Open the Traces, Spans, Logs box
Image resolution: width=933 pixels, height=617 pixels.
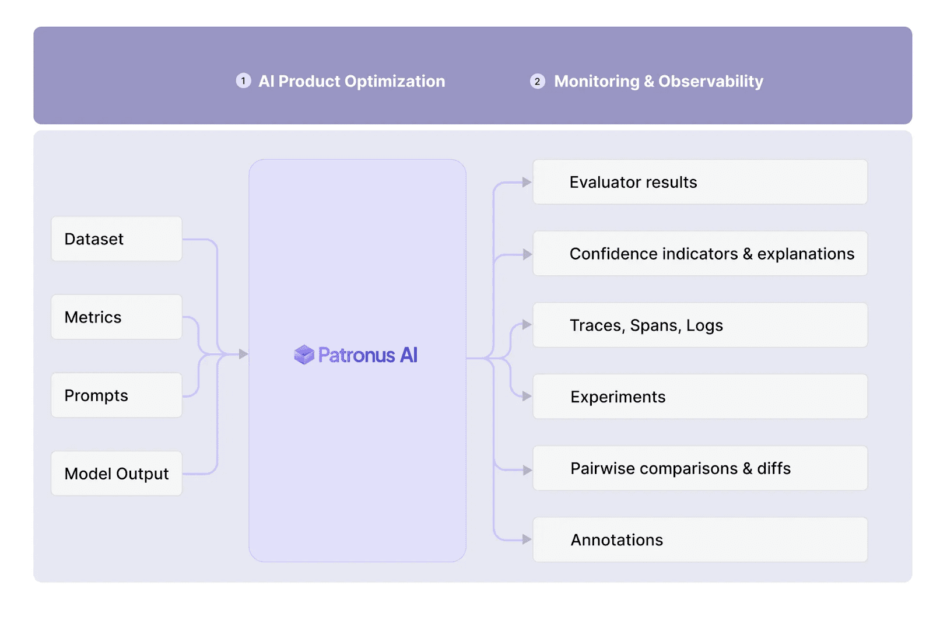700,325
